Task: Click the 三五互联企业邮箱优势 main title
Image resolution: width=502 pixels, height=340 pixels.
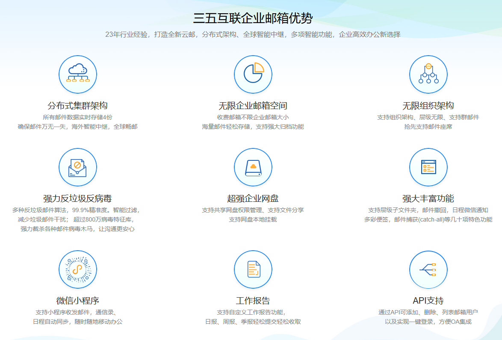Action: coord(253,18)
